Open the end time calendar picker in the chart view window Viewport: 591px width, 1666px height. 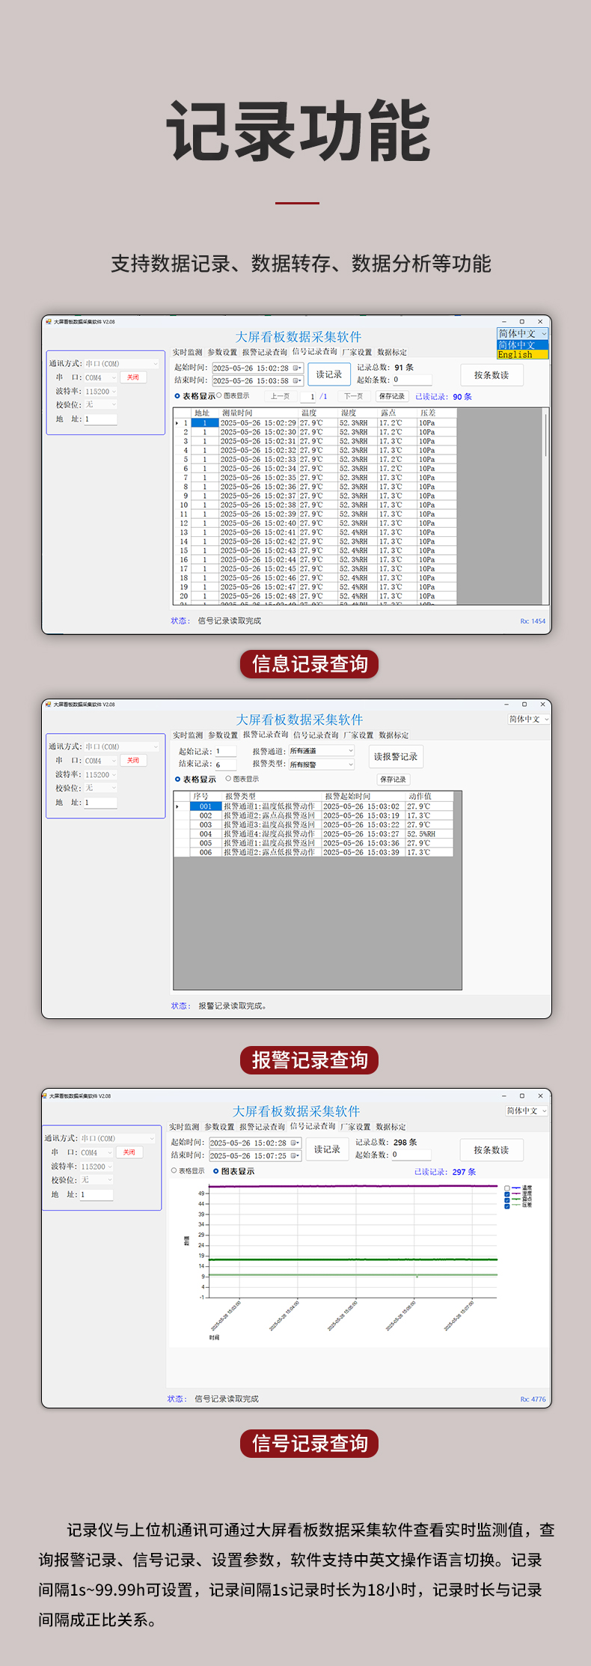pos(294,1155)
